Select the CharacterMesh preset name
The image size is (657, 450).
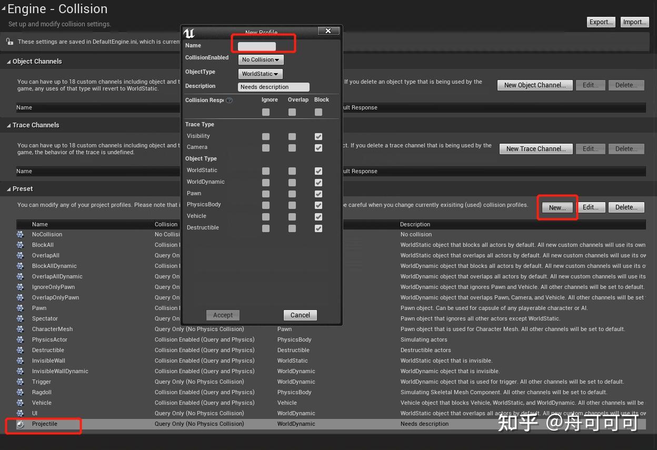[x=52, y=329]
